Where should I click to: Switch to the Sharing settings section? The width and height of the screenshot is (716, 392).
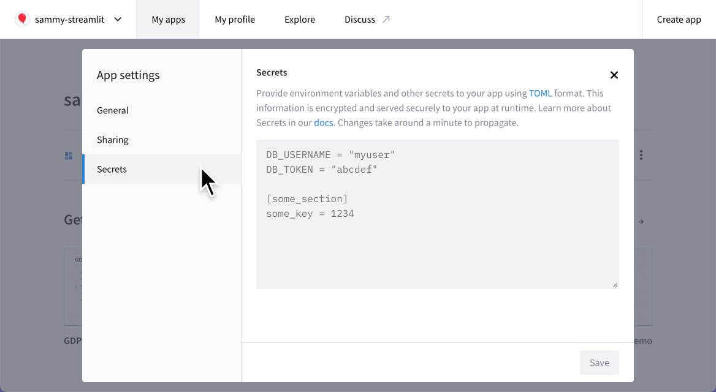(x=113, y=140)
